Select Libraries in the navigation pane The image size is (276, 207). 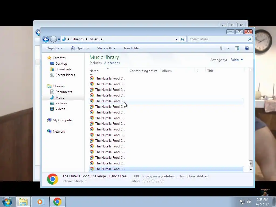tap(58, 86)
